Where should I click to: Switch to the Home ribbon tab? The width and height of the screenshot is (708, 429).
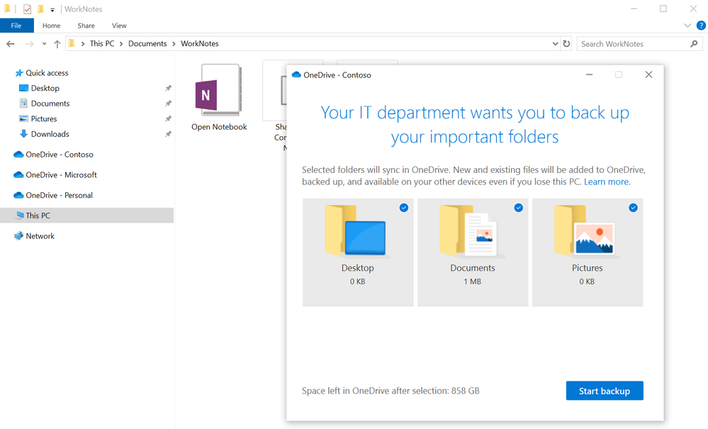coord(52,26)
